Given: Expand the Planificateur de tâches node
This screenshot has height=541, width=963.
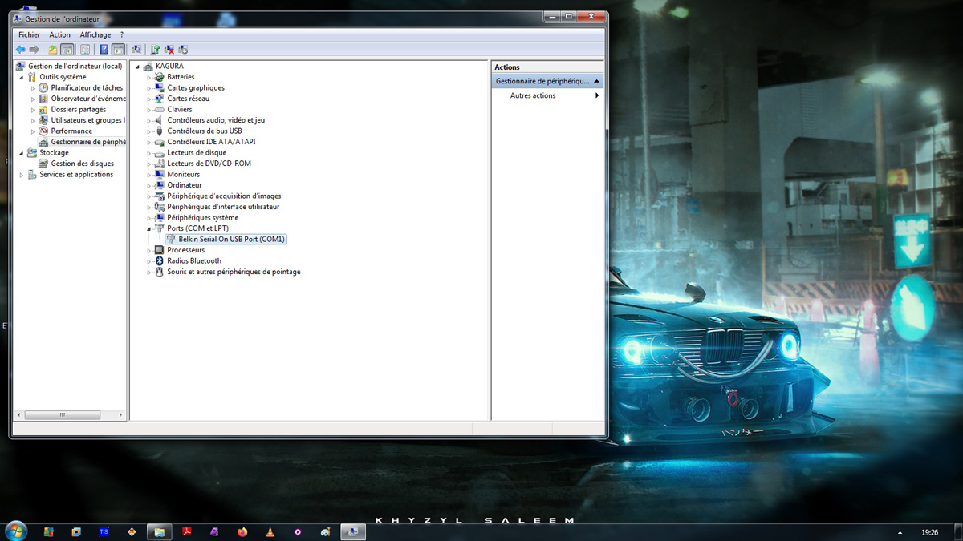Looking at the screenshot, I should (33, 88).
